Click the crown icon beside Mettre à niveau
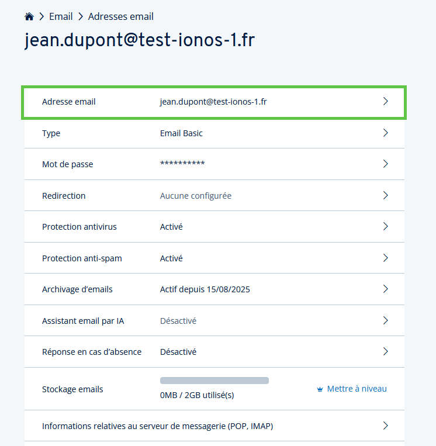The height and width of the screenshot is (446, 436). [x=320, y=389]
